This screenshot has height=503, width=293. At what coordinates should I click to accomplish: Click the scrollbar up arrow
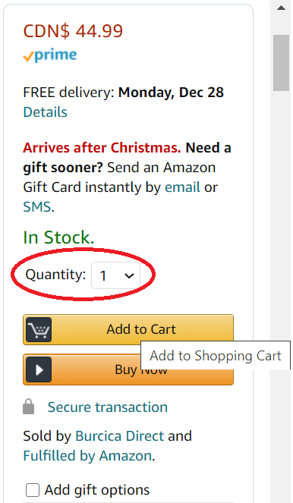[281, 8]
